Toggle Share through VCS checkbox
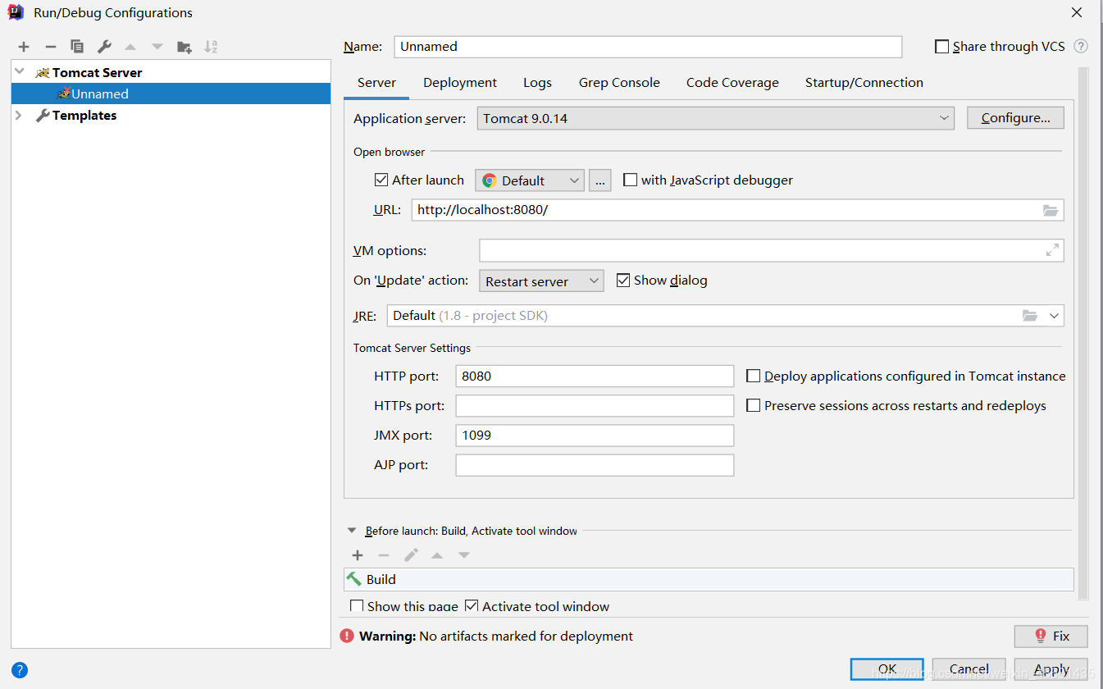 coord(941,47)
